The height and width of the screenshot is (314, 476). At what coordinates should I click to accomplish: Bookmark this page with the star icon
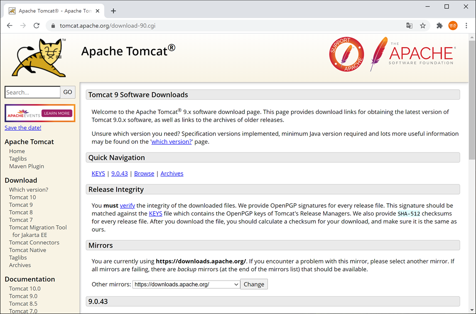tap(422, 26)
